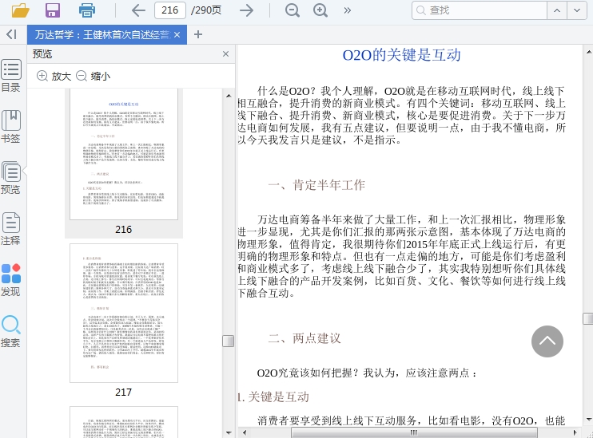Click the subheading 1. 关键是互动
Viewport: 593px width, 438px height.
(273, 397)
